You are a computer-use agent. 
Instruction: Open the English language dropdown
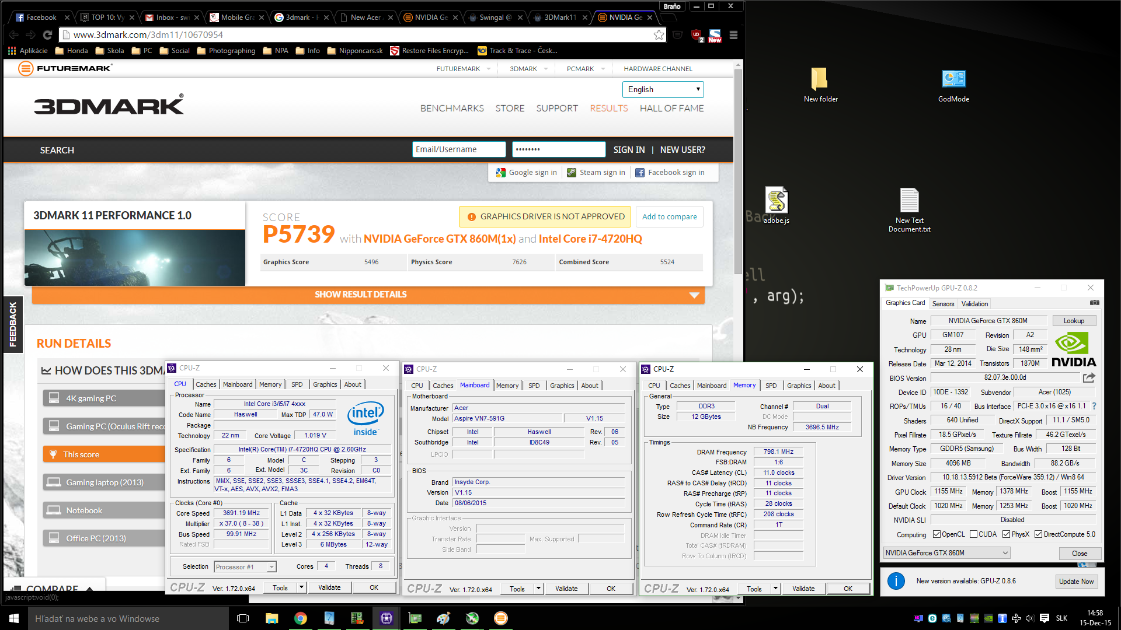click(663, 89)
